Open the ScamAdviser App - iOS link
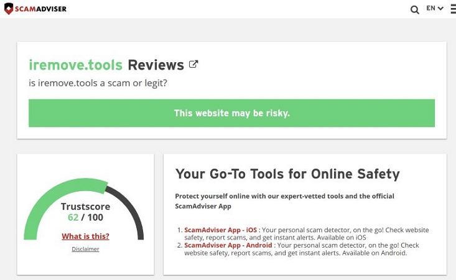456x280 pixels. (220, 230)
